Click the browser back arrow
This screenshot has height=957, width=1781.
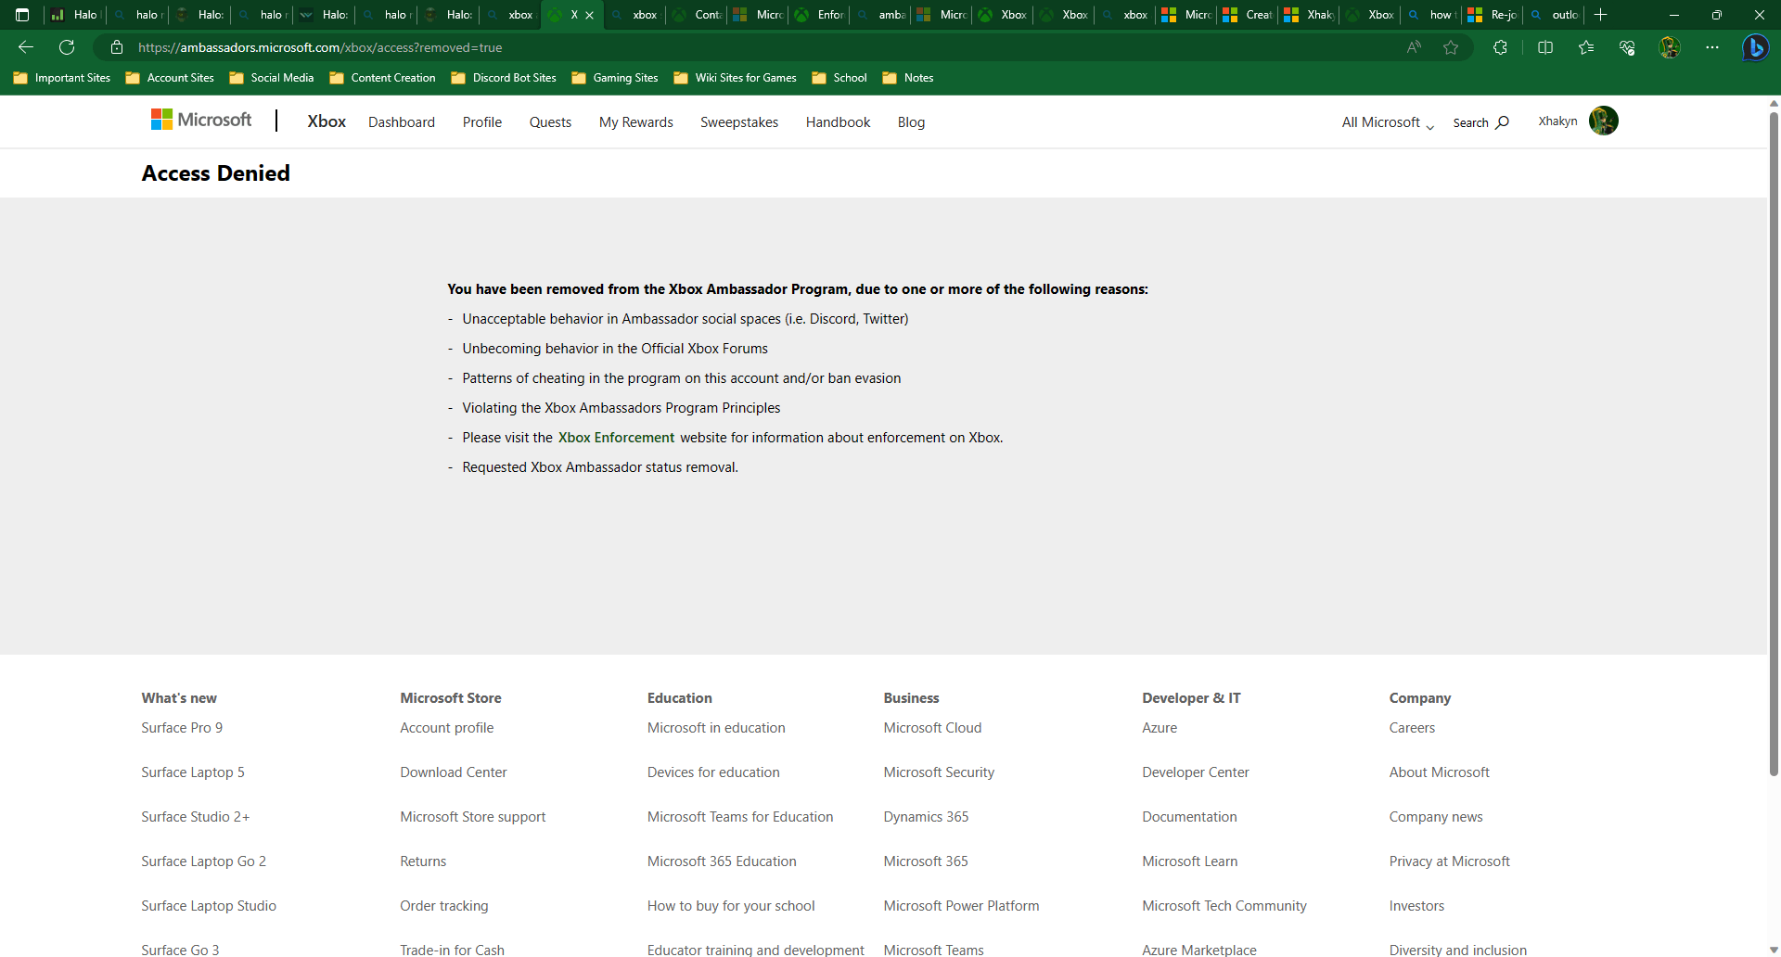26,47
